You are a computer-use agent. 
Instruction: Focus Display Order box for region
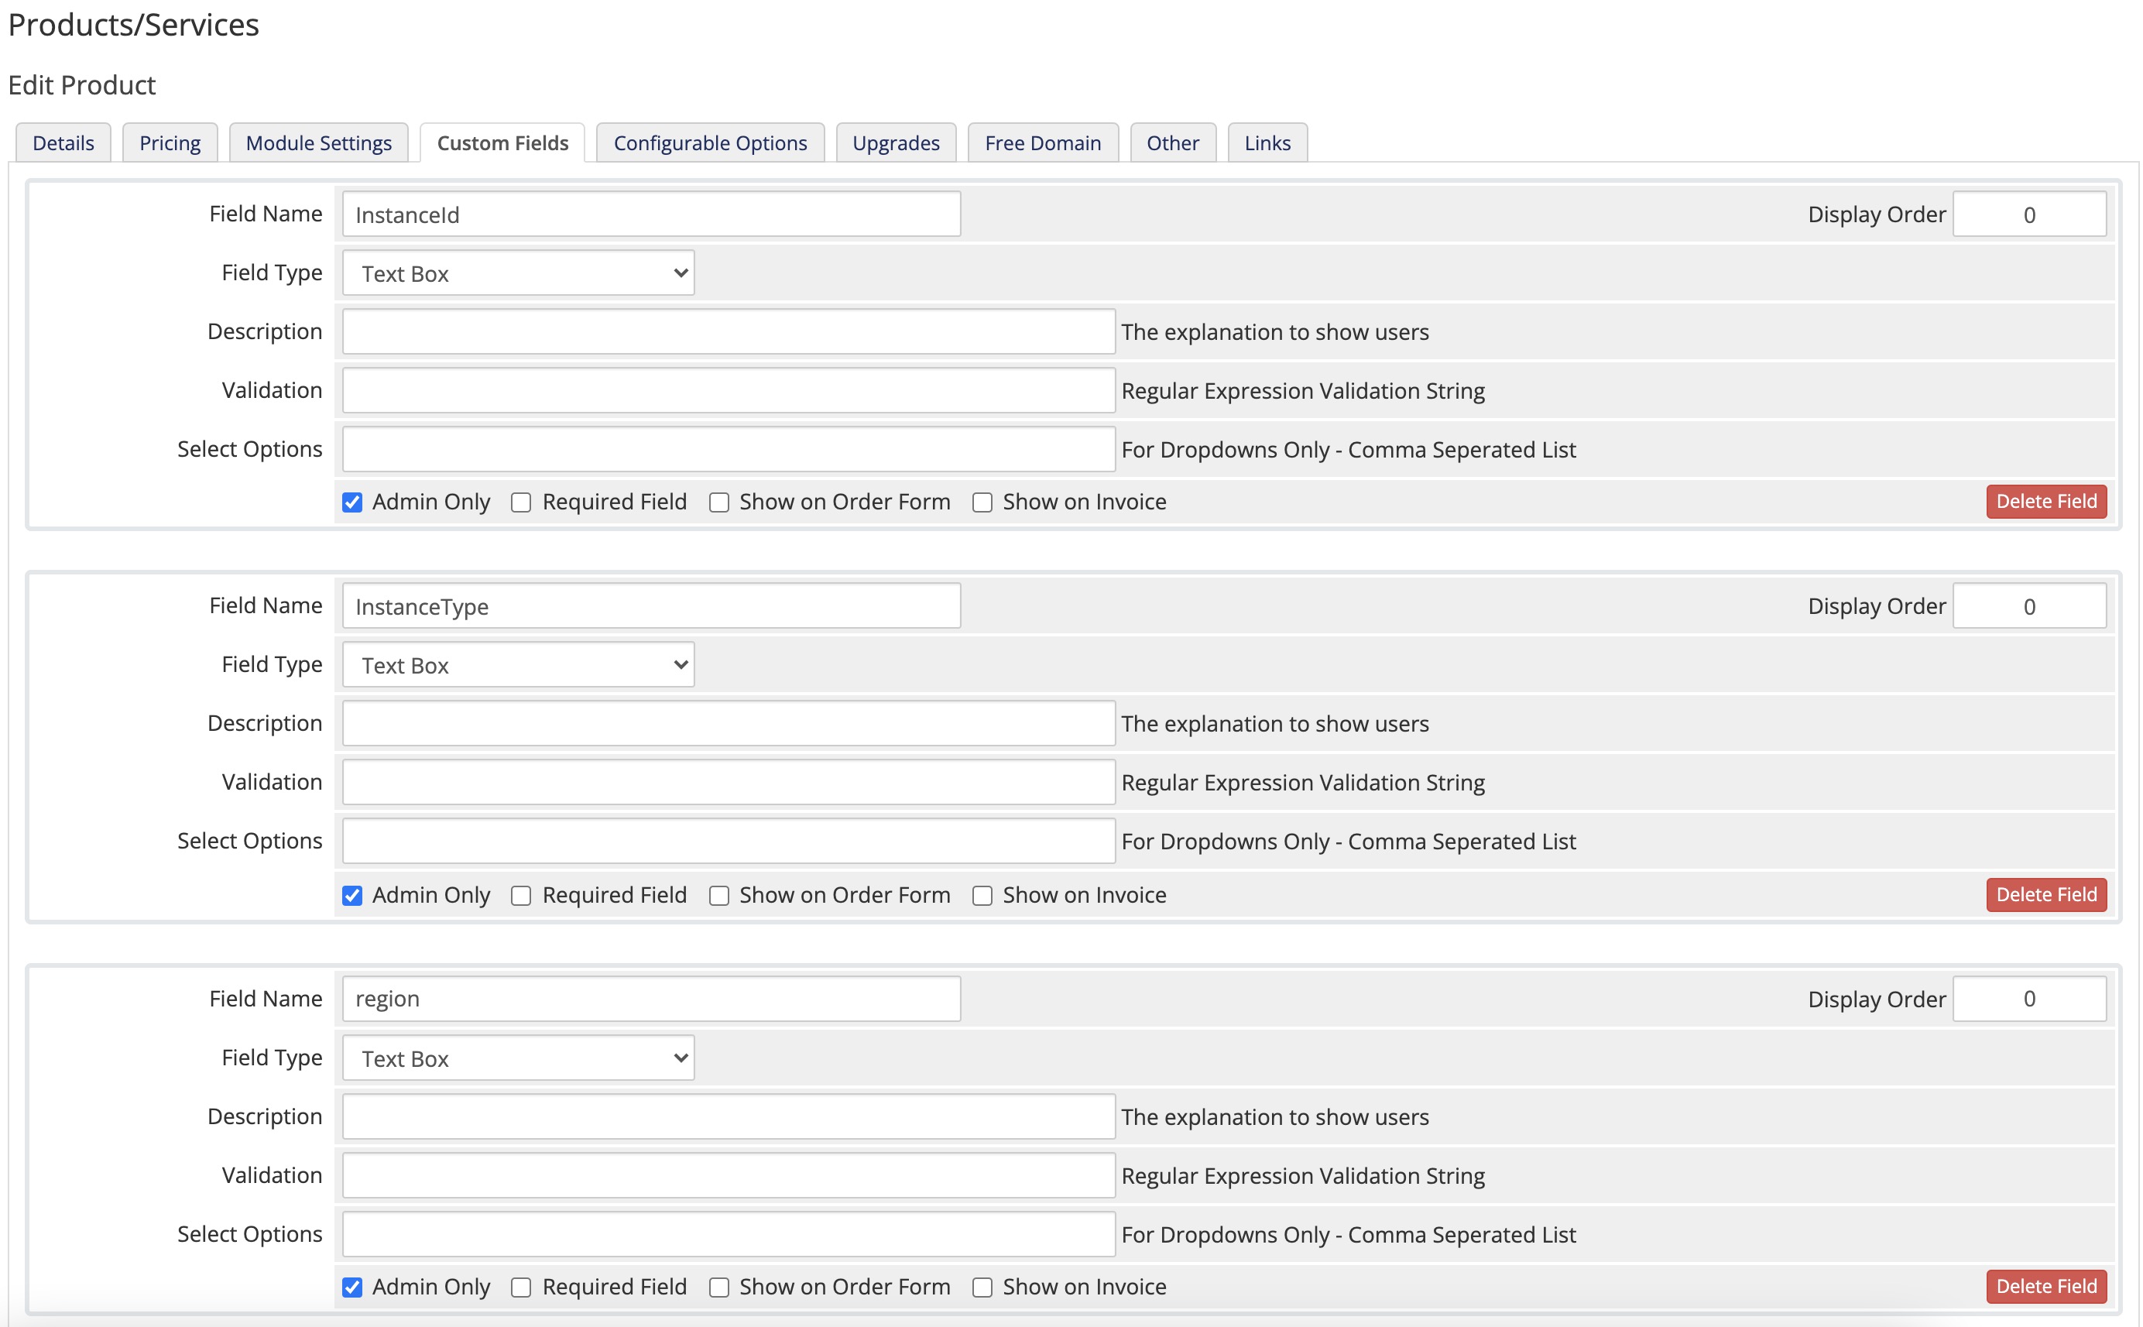point(2029,999)
